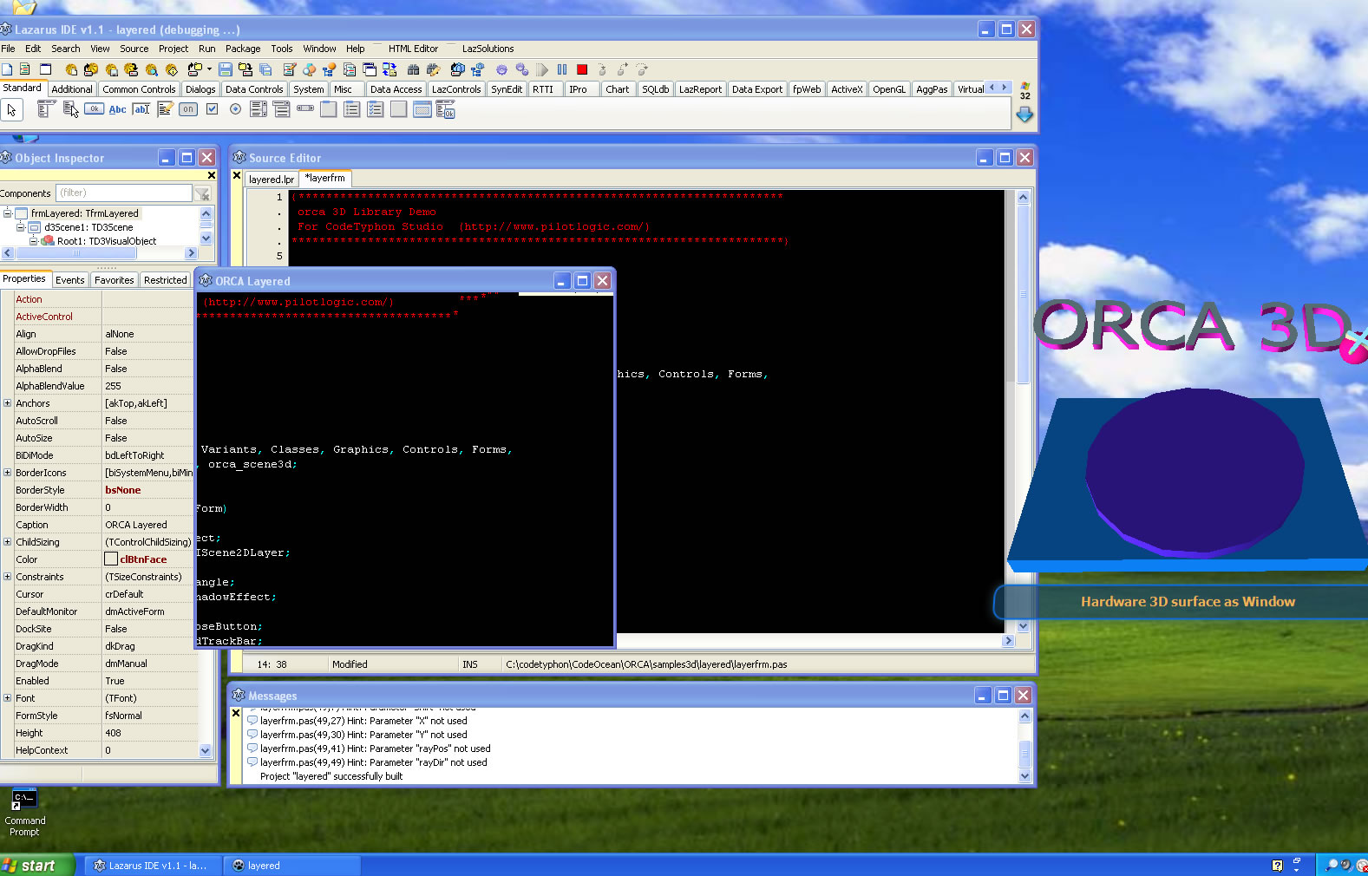Screen dimensions: 1368x876
Task: Collapse the frmLayered tree node
Action: [x=7, y=213]
